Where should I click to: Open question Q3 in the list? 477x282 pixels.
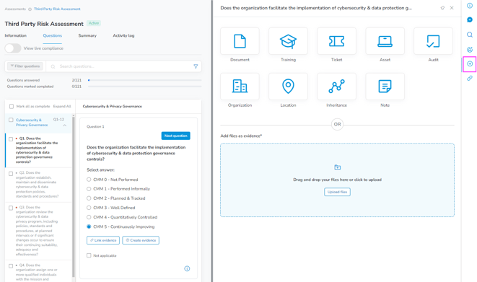point(37,231)
